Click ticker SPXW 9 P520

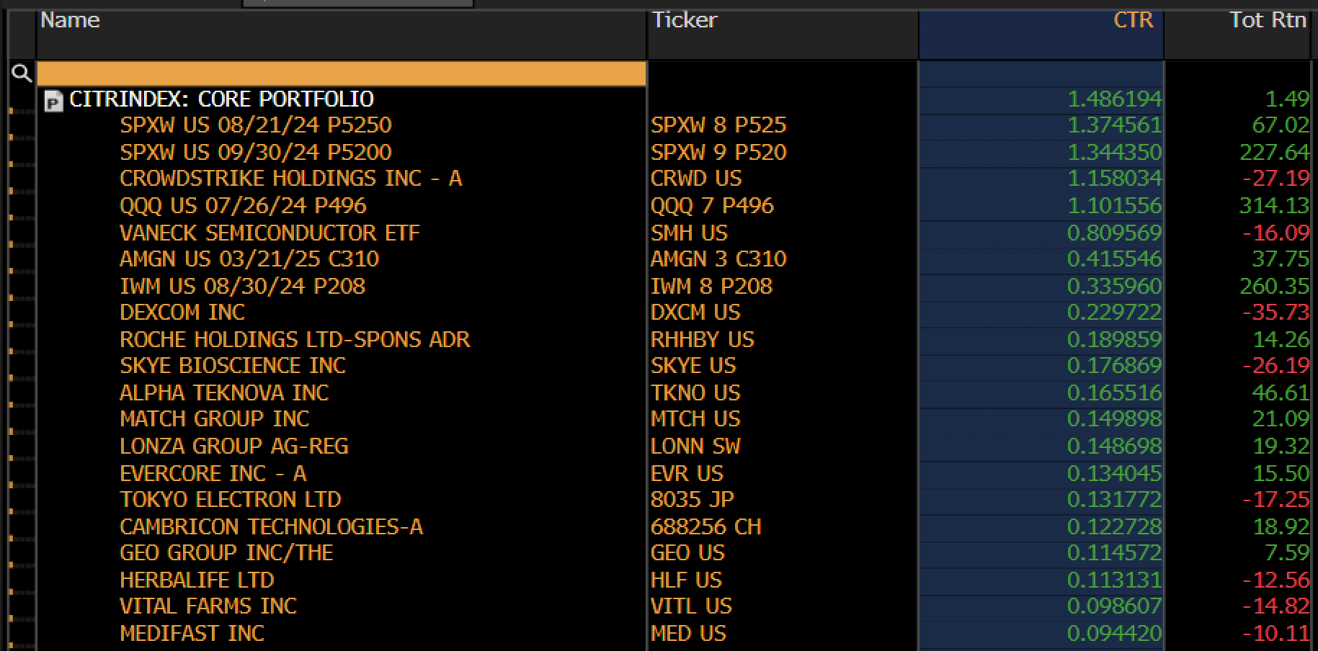click(718, 152)
